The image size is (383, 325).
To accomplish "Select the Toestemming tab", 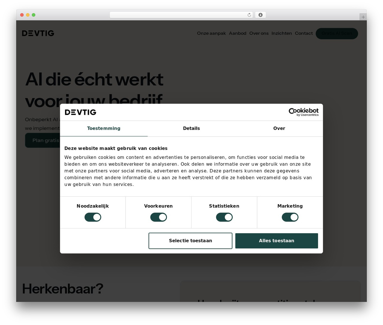I will [x=104, y=128].
